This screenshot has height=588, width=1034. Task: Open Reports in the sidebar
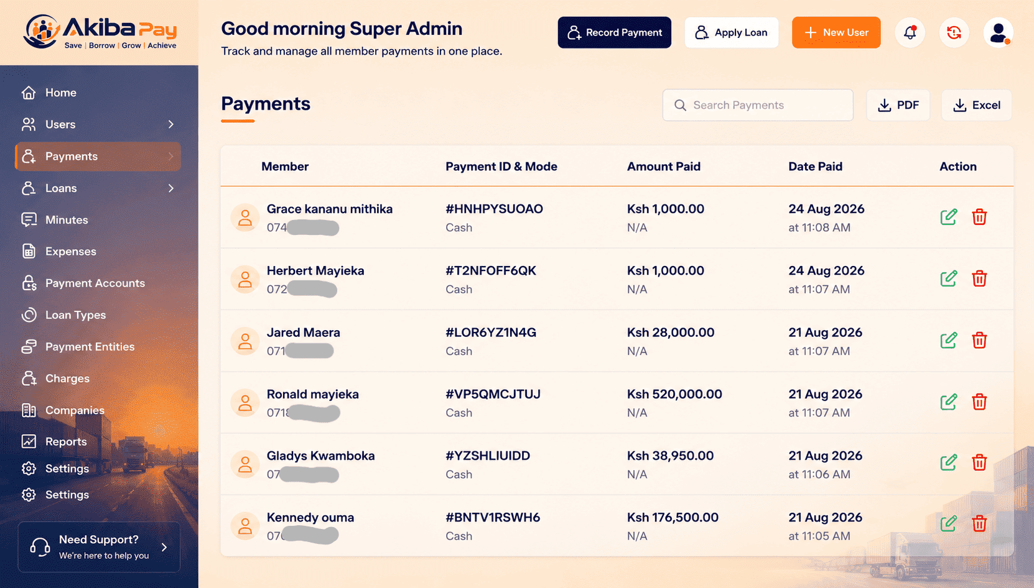54,441
